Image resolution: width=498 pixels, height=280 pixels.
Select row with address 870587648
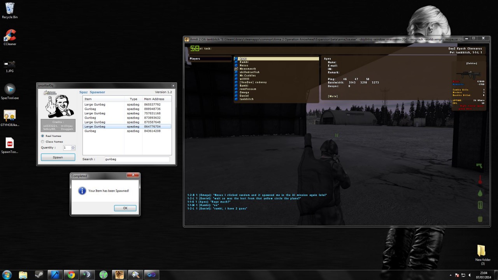coord(127,122)
